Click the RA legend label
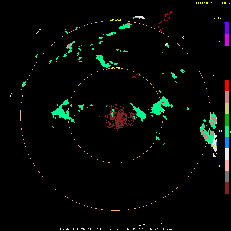Screen dimensions: 231x231 [220, 132]
